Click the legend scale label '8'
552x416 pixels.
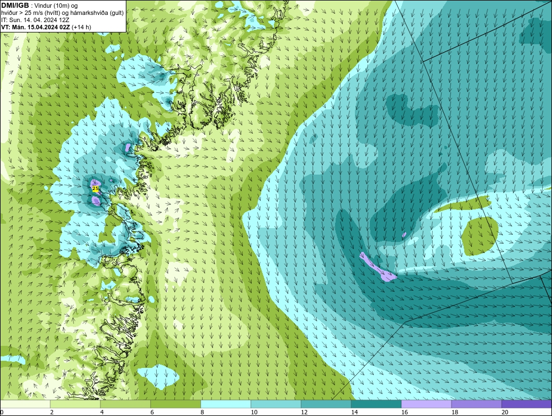pos(203,412)
